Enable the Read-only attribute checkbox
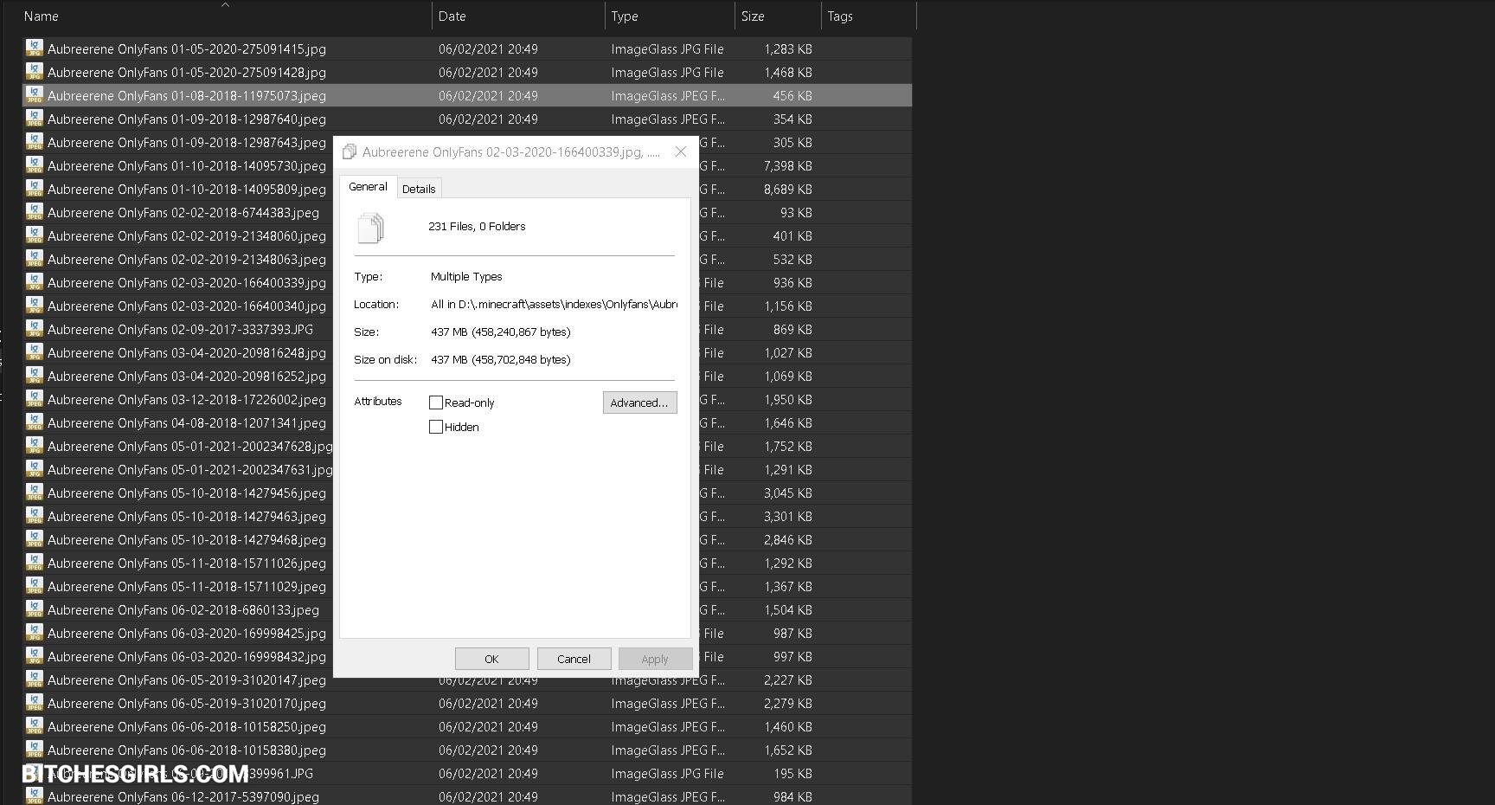 coord(436,402)
